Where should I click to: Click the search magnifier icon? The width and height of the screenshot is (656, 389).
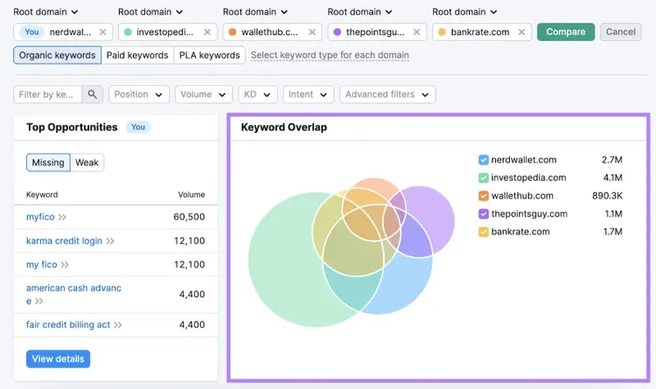click(93, 94)
